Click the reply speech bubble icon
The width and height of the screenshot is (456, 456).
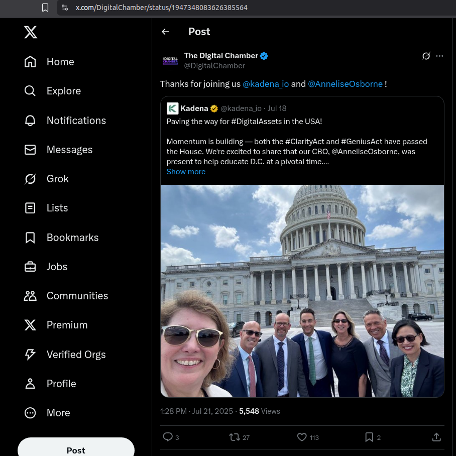(168, 437)
